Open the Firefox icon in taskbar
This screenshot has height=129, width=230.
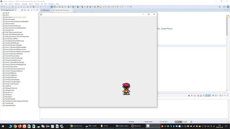pos(20,126)
